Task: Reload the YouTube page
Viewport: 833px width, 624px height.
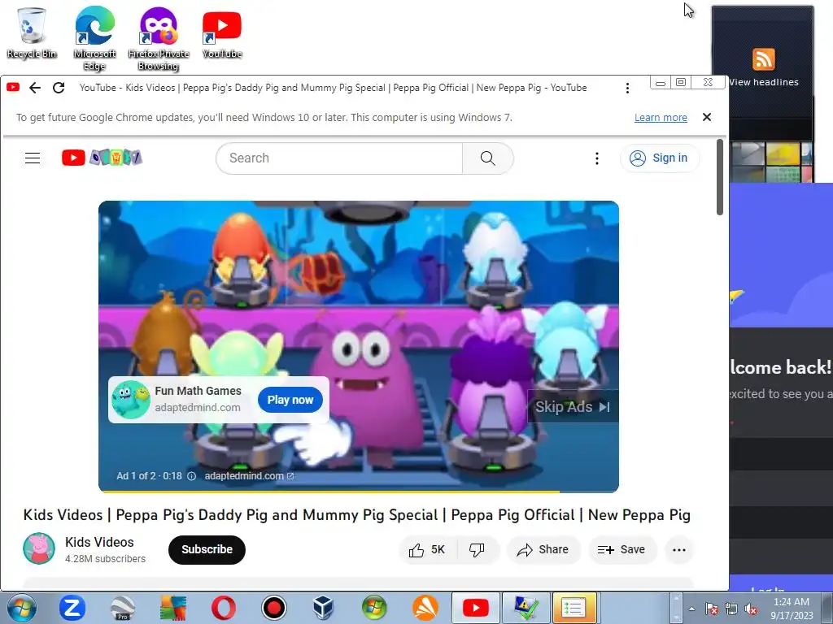Action: click(x=59, y=88)
